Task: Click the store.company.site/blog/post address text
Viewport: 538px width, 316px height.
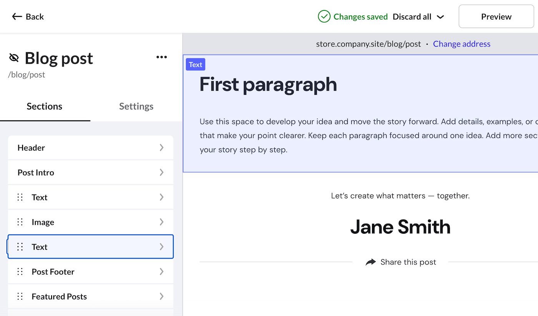Action: pos(369,44)
